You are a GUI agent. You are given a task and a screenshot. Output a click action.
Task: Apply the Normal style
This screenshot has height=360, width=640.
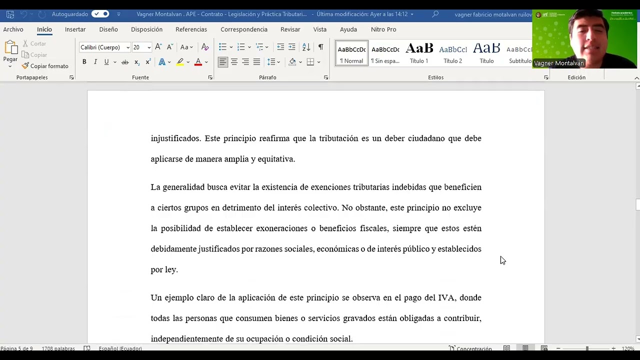[351, 53]
